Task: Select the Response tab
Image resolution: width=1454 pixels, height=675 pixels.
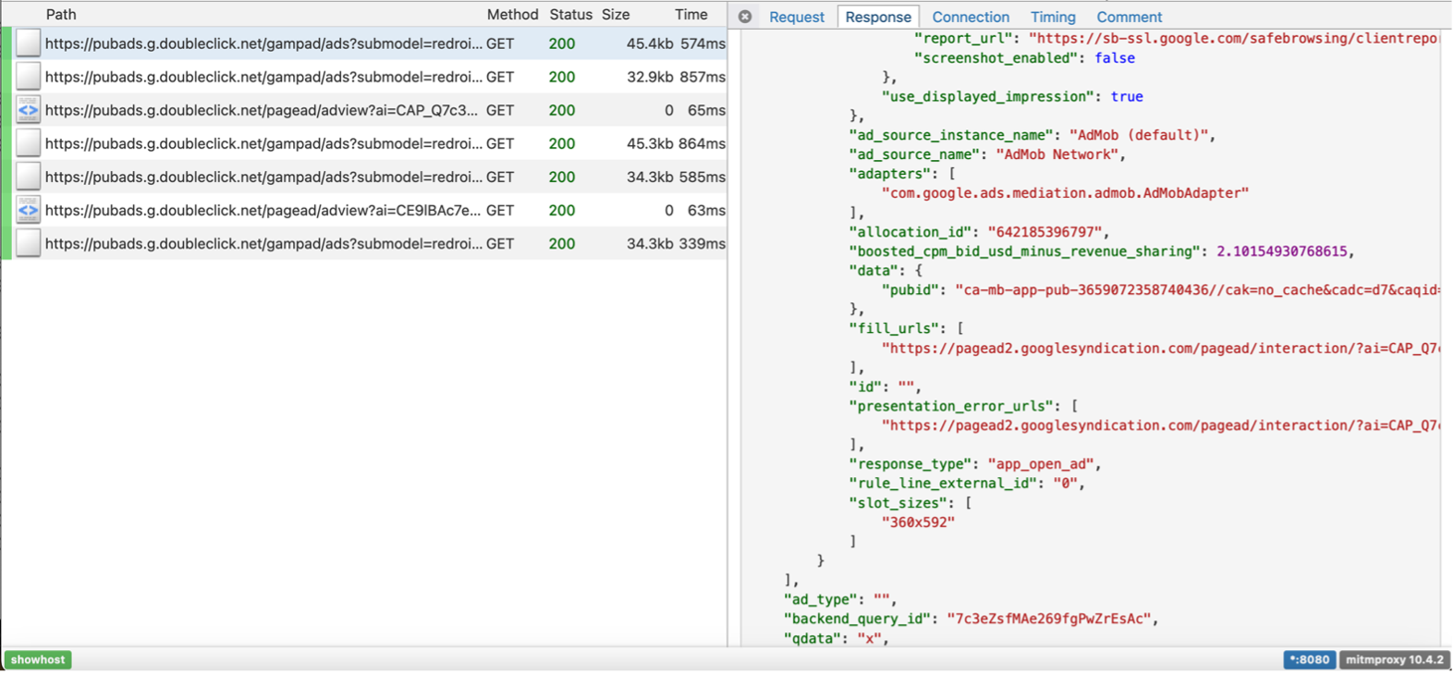Action: point(877,17)
